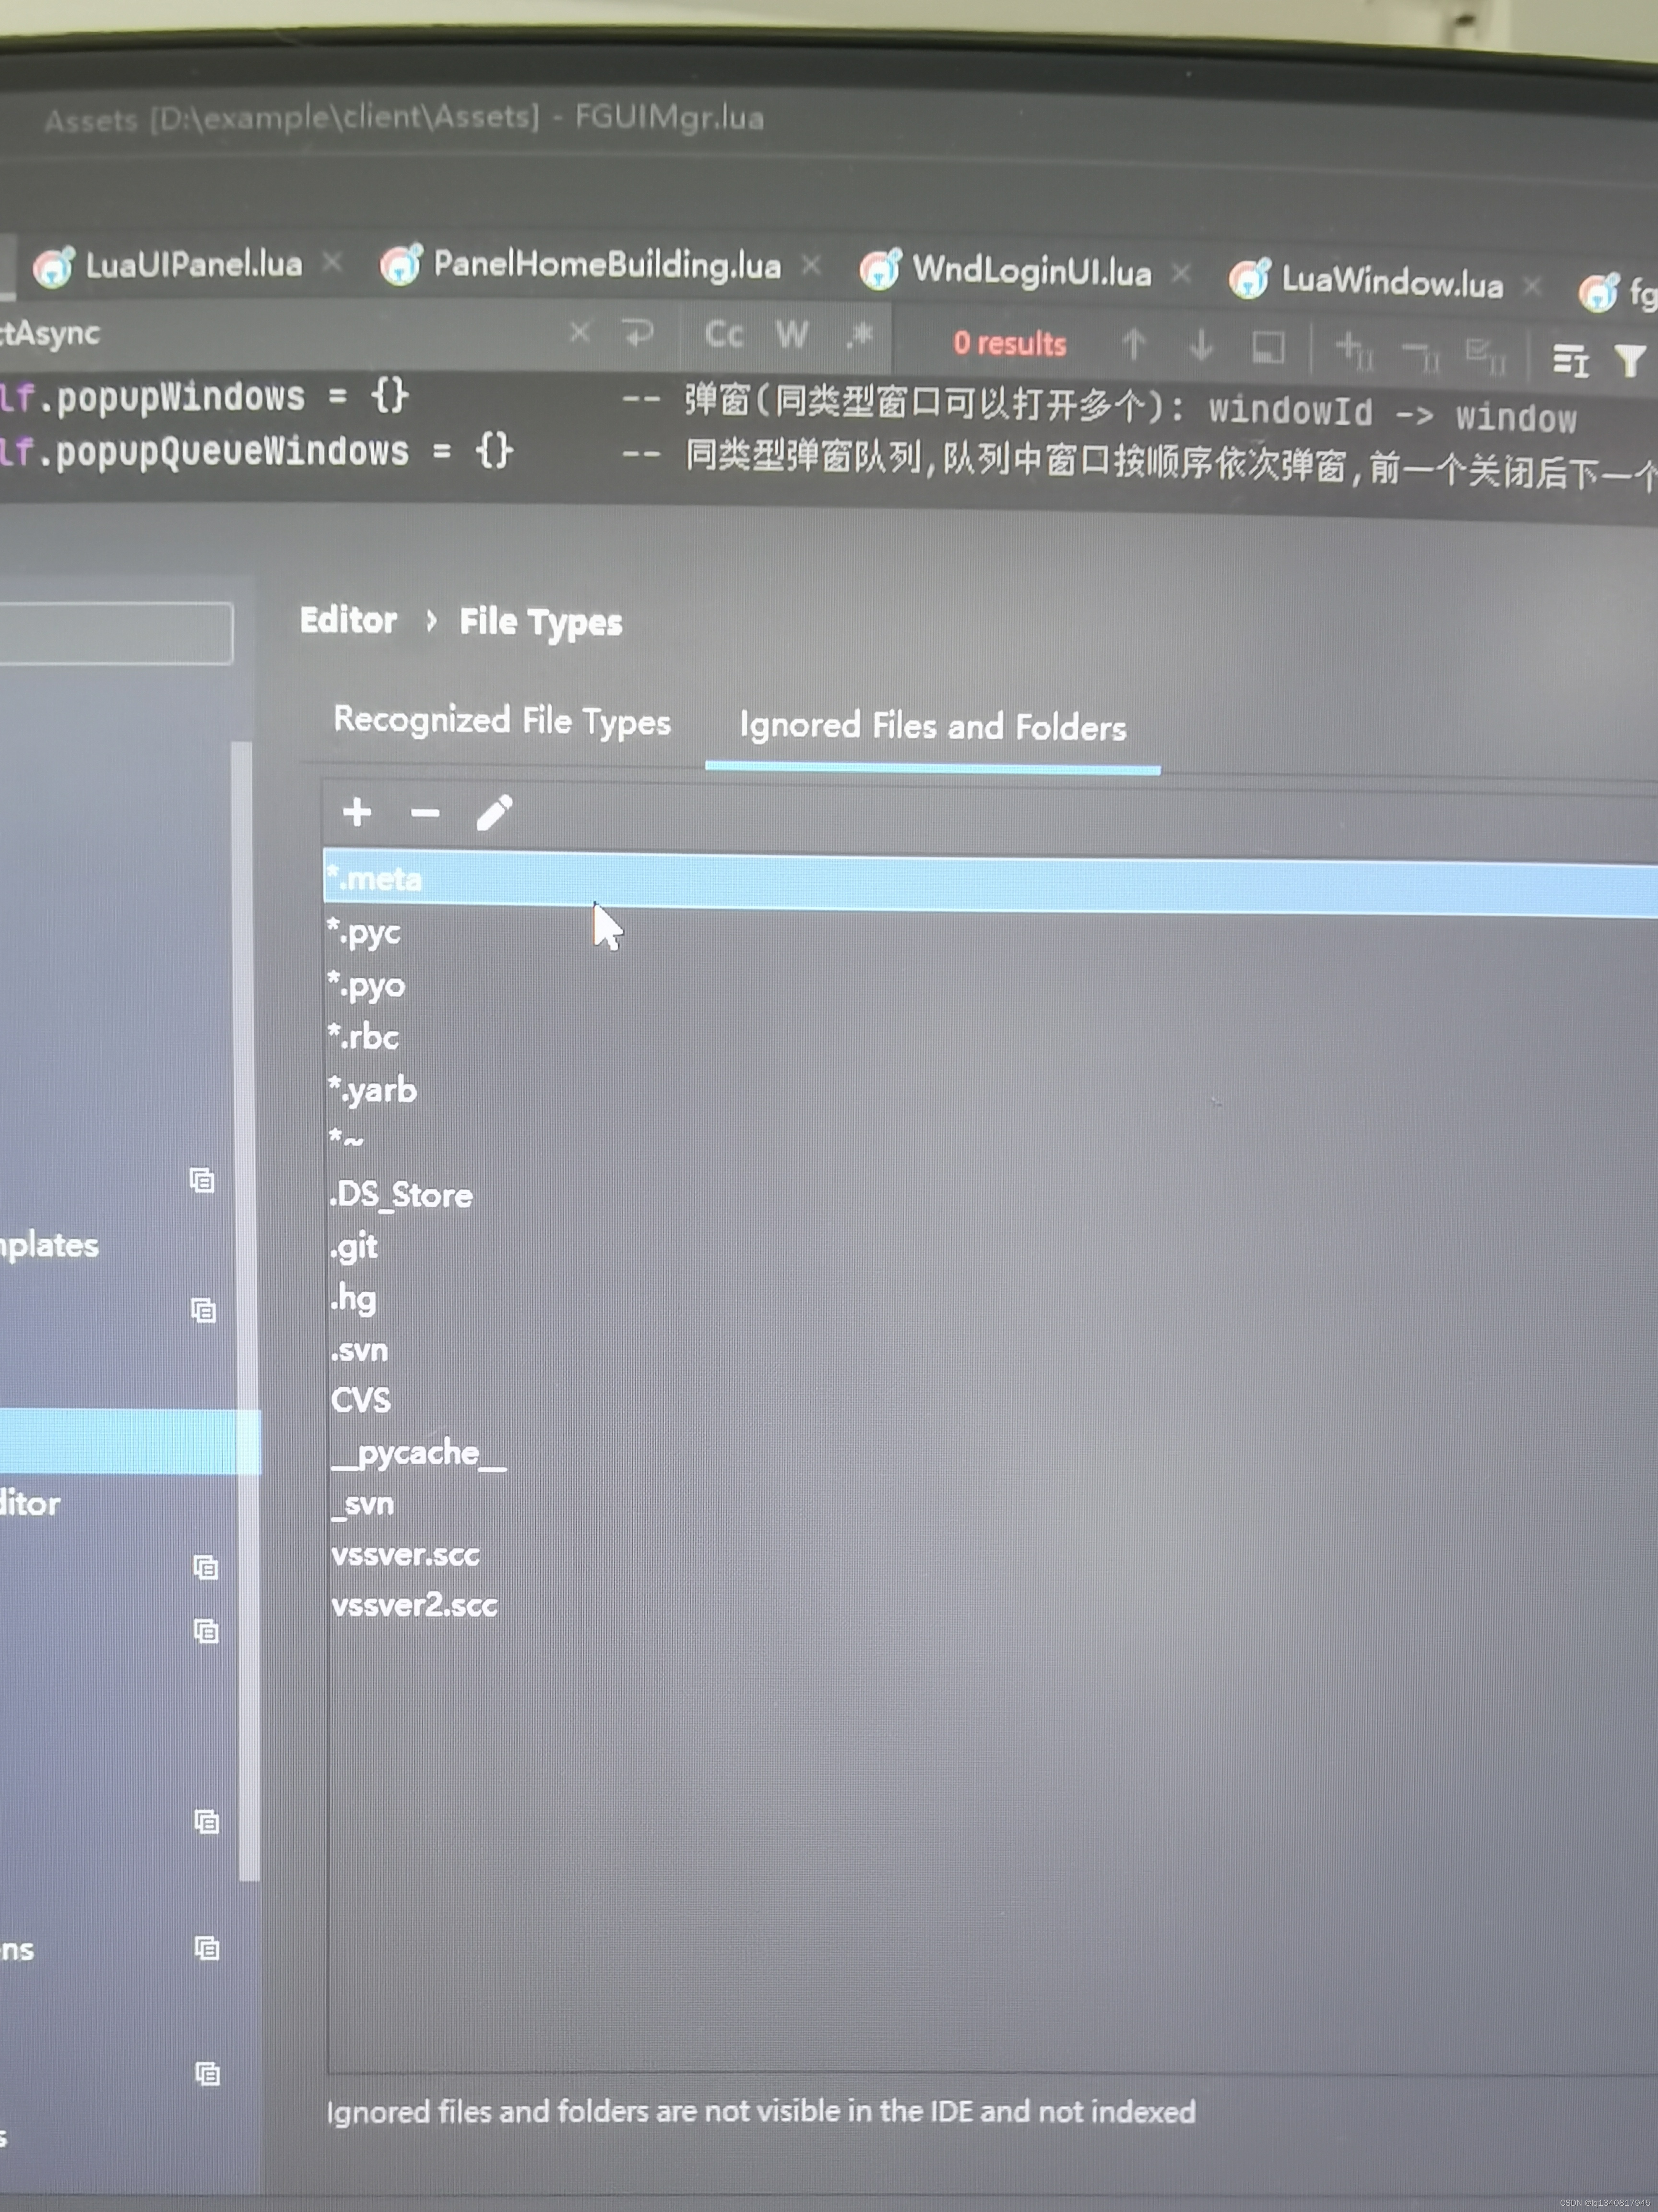
Task: Open the 'ditor' settings tree item
Action: pyautogui.click(x=30, y=1503)
